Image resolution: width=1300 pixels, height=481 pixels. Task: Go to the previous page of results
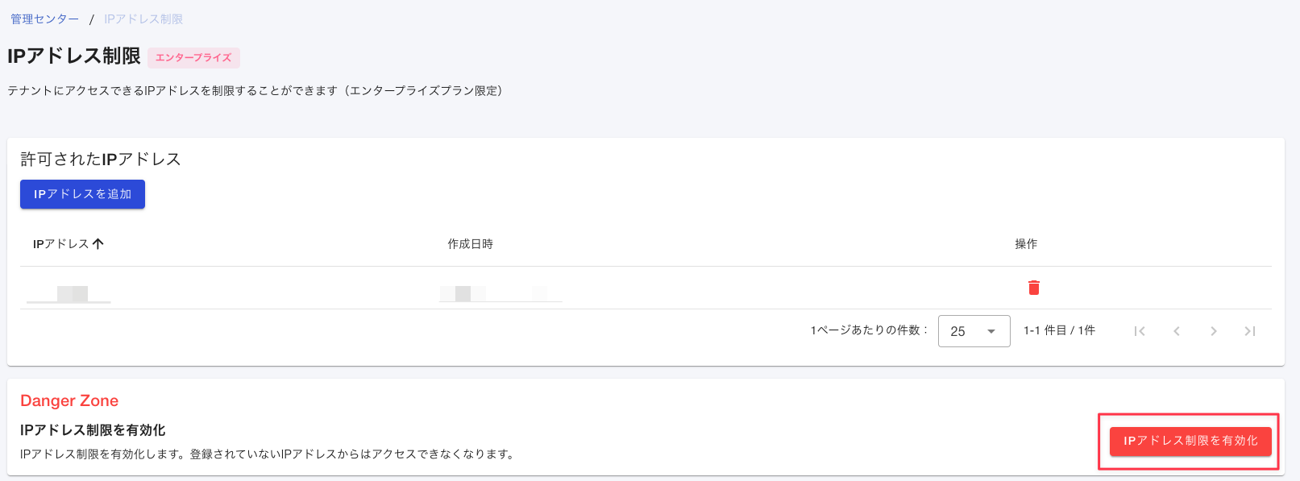click(1177, 331)
